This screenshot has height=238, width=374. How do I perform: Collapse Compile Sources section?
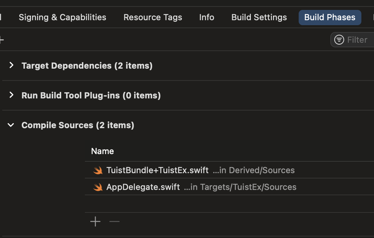pos(11,125)
